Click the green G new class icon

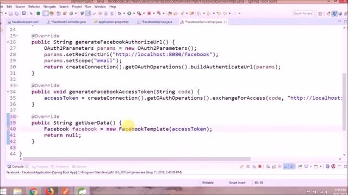pyautogui.click(x=71, y=14)
